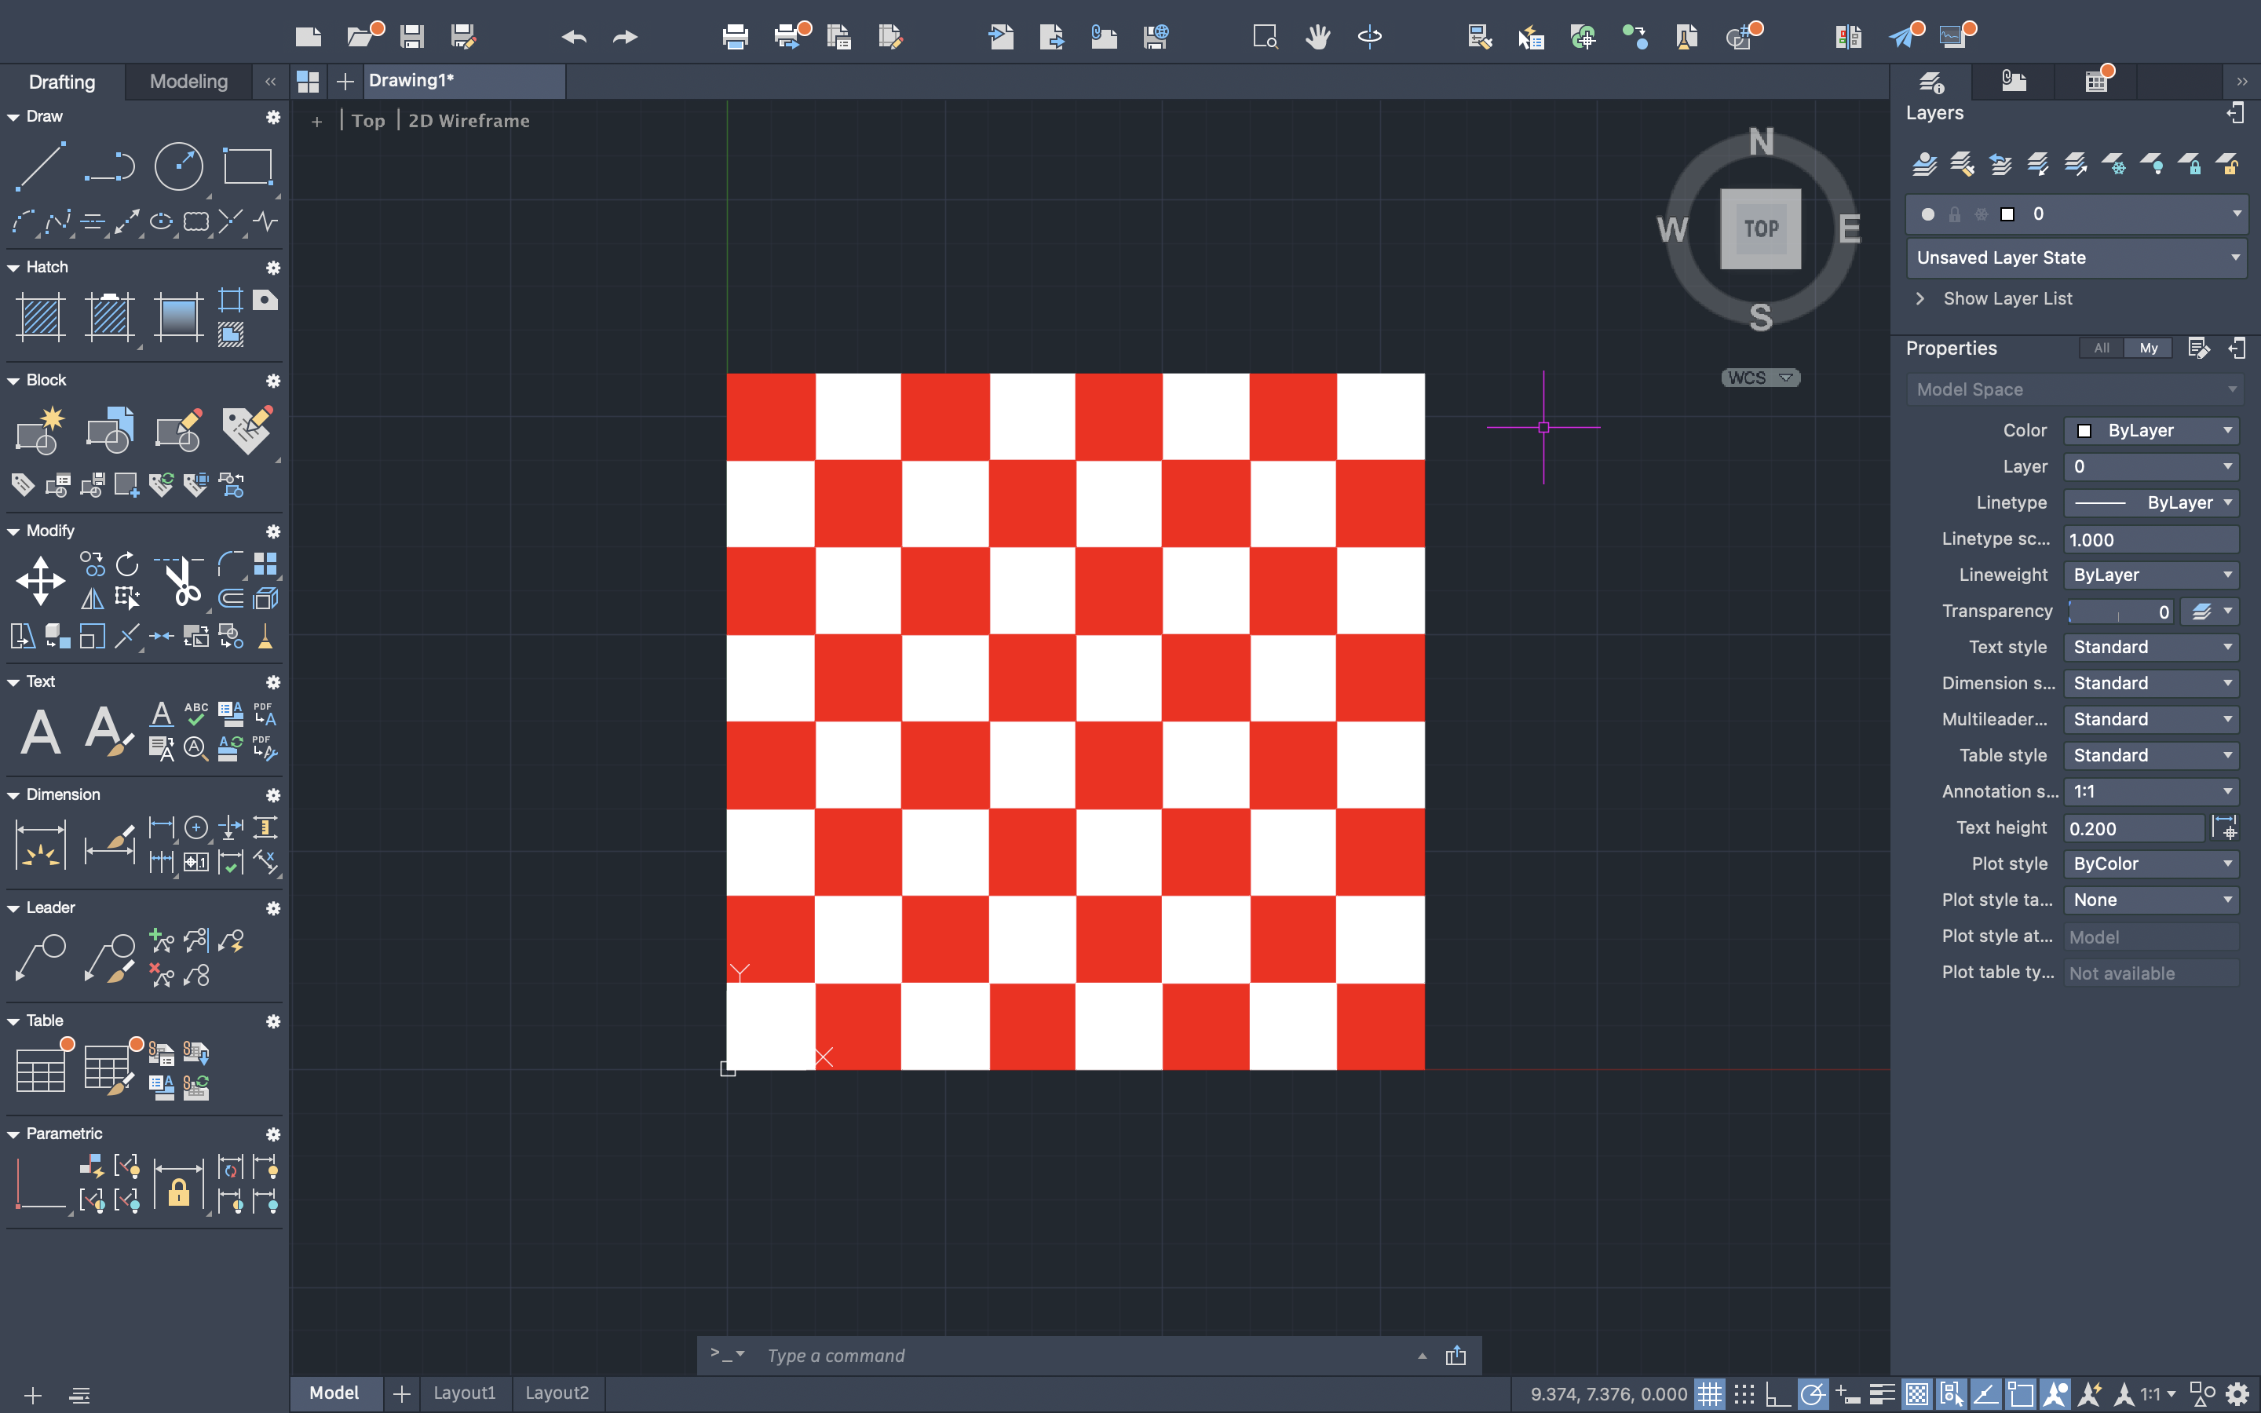This screenshot has width=2261, height=1413.
Task: Click the TOP face of ViewCube
Action: click(x=1761, y=229)
